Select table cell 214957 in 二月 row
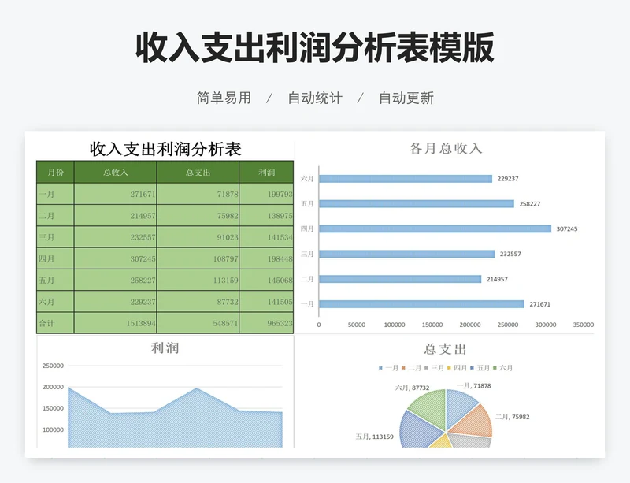 point(115,216)
